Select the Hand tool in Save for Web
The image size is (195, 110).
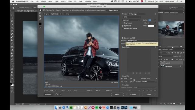40,10
